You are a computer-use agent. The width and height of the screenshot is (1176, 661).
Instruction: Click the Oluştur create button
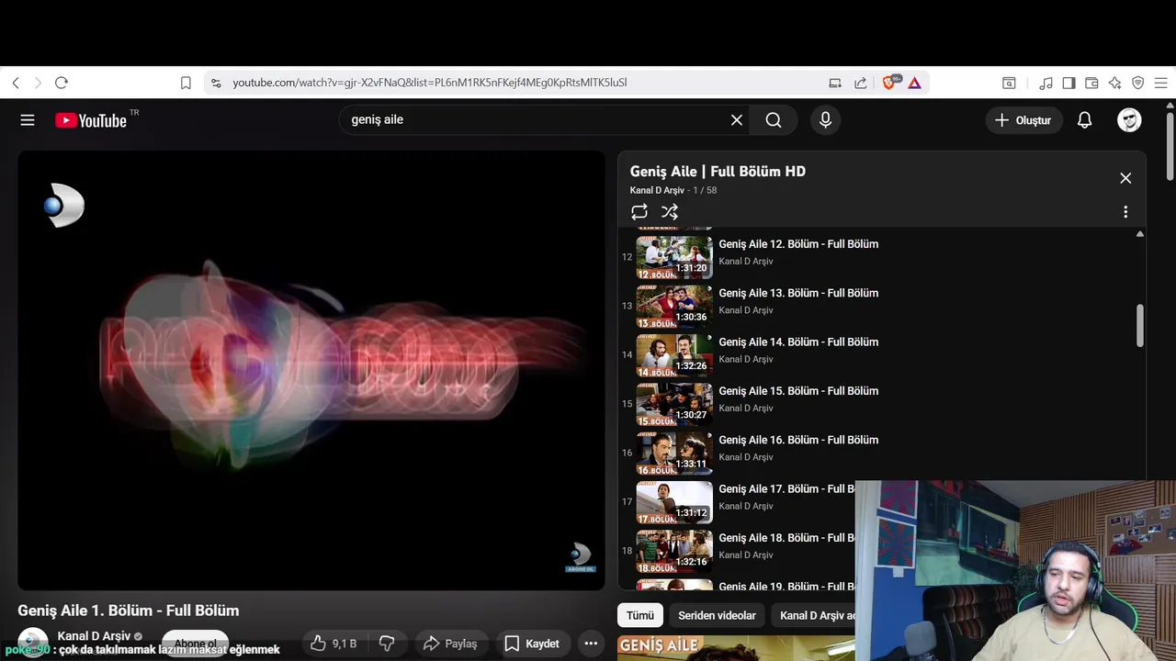click(1023, 120)
